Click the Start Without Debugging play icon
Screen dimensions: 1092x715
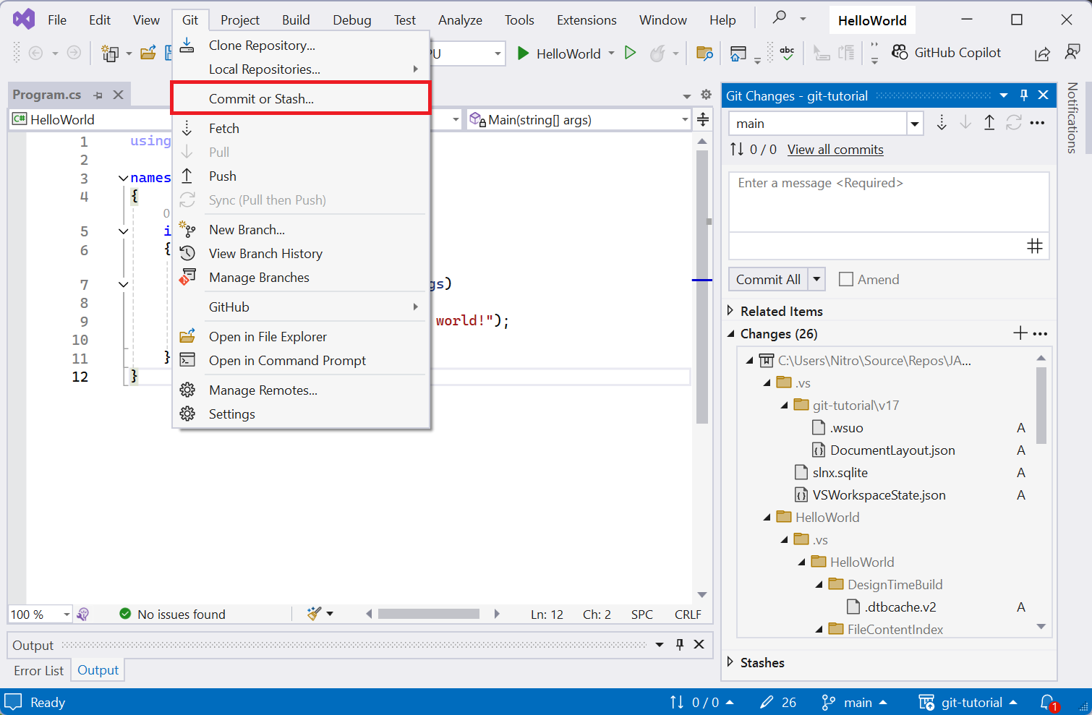click(x=630, y=53)
